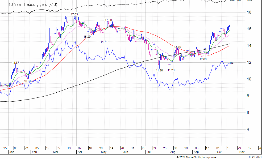
Task: Click the 05 date tick in February
Action: pos(37,148)
